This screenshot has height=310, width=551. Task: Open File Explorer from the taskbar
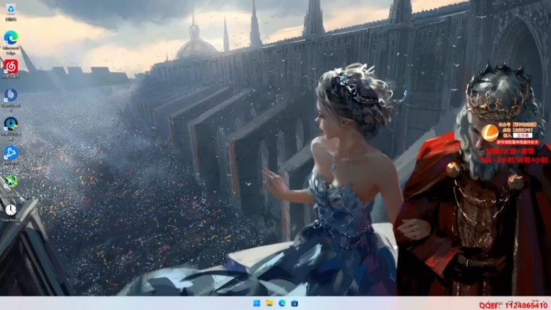tap(269, 303)
